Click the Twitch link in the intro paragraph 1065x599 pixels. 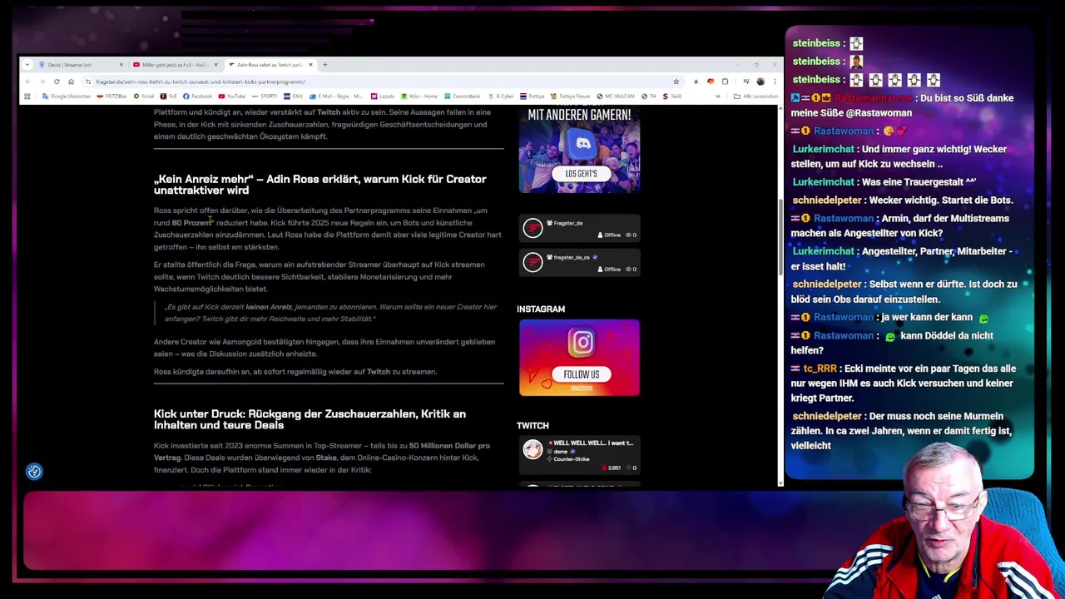[329, 112]
